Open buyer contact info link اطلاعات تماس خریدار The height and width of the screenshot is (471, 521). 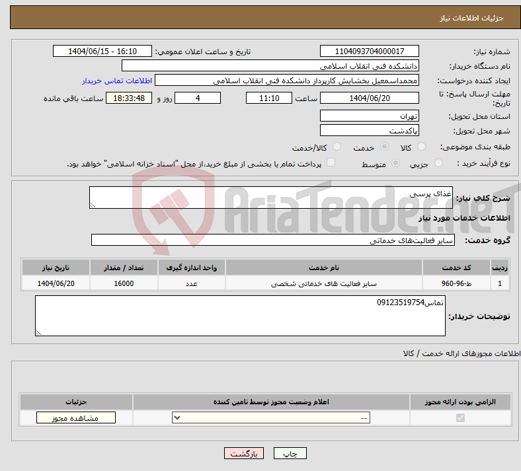tap(117, 81)
